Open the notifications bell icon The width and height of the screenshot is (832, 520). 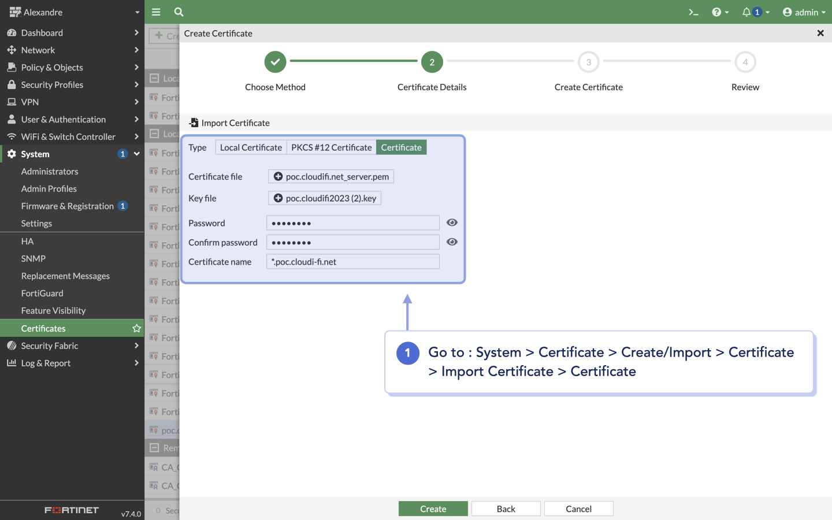(x=746, y=12)
